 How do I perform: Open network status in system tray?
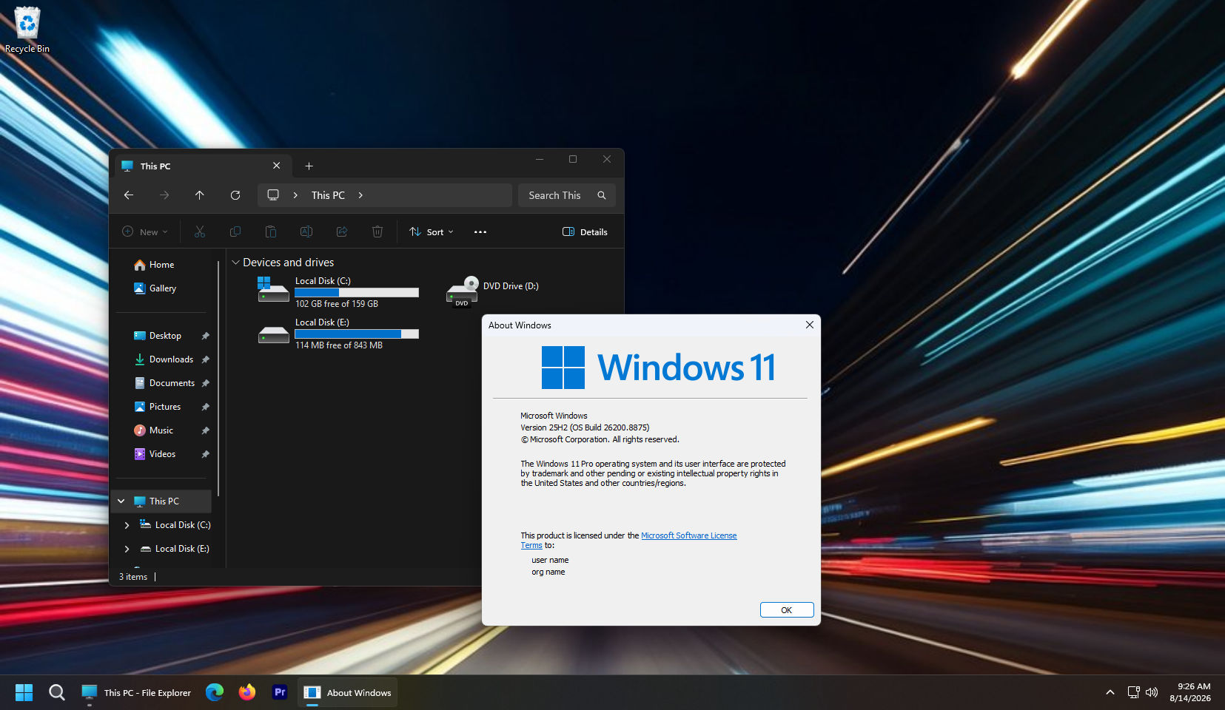[1133, 692]
